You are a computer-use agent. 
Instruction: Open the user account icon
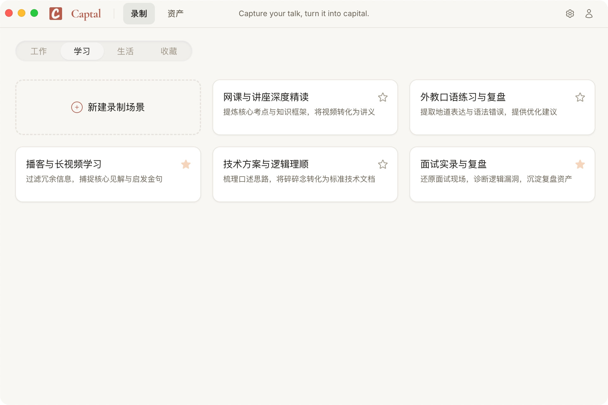[589, 13]
